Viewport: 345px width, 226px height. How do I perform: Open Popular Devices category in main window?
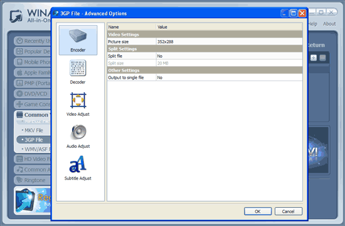pyautogui.click(x=33, y=51)
